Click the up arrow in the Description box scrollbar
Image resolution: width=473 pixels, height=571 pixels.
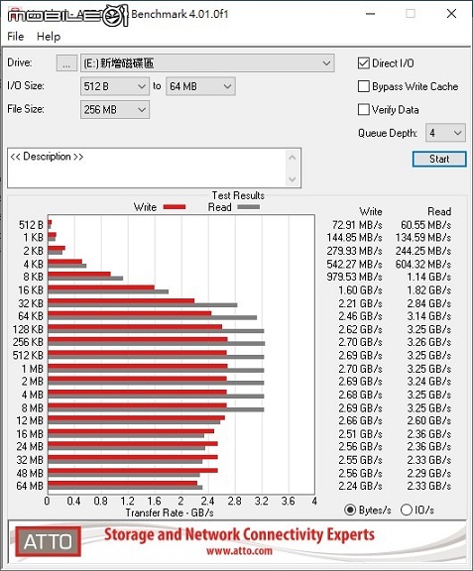click(292, 158)
